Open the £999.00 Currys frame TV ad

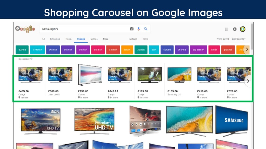[x=90, y=81]
